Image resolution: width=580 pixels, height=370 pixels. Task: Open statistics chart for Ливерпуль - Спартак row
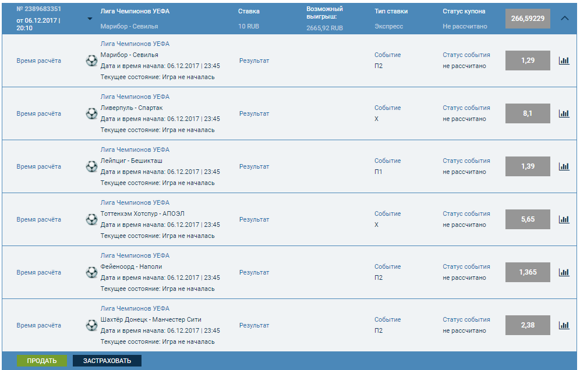point(564,113)
